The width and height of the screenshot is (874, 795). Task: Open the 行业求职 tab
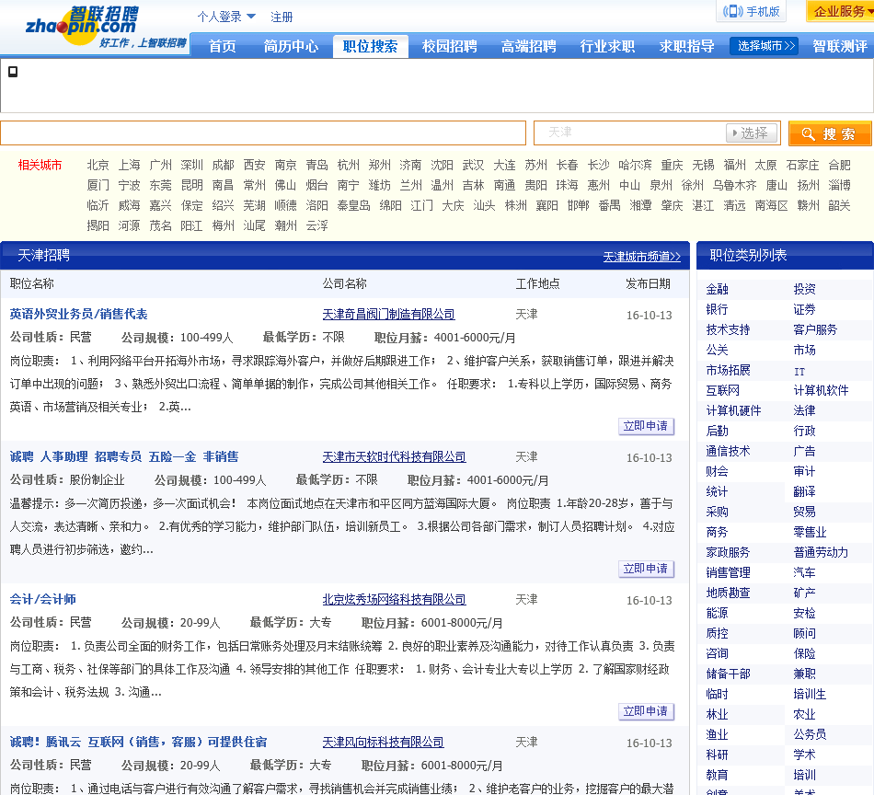[607, 46]
